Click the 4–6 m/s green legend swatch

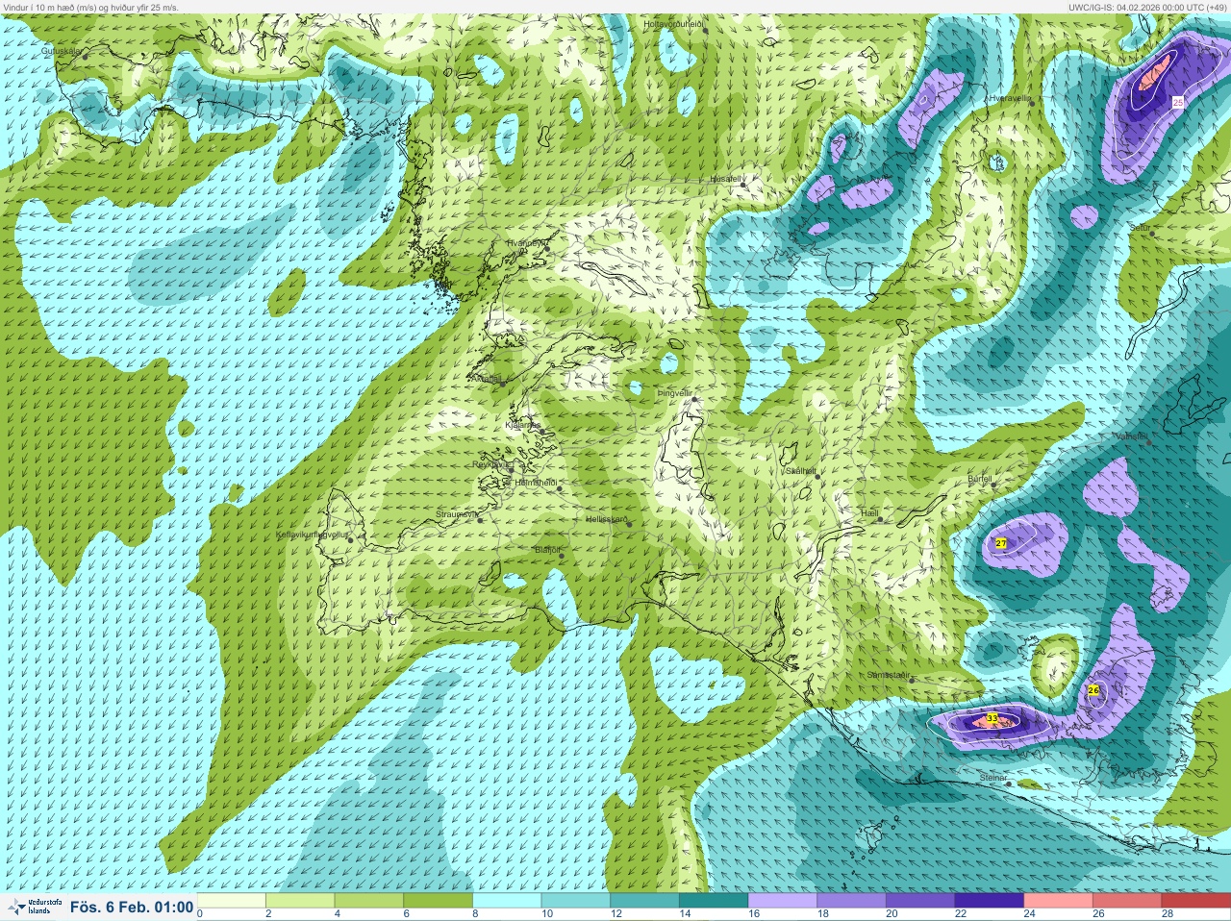(371, 901)
